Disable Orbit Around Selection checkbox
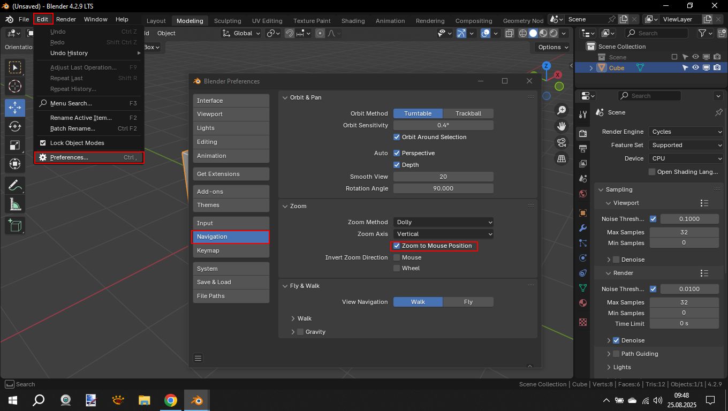The width and height of the screenshot is (728, 411). 397,138
